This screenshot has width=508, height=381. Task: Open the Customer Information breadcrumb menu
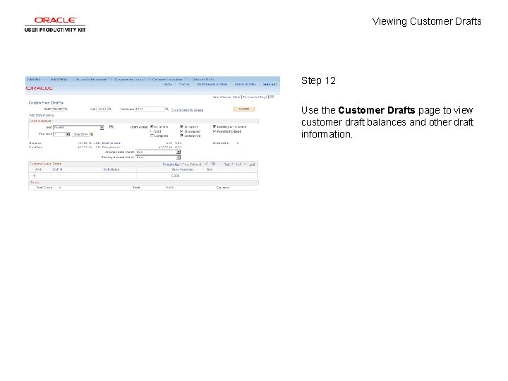click(x=168, y=79)
